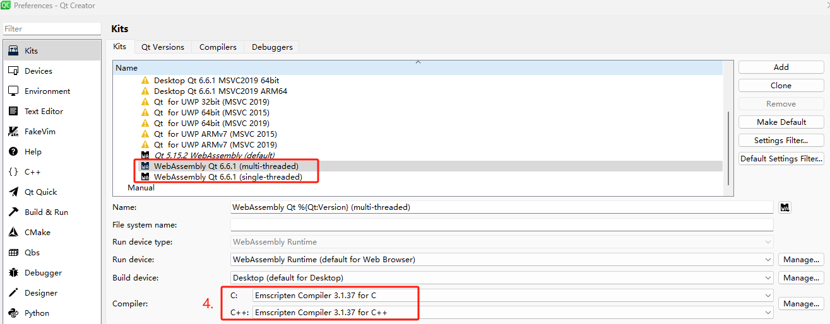Viewport: 830px width, 324px height.
Task: Open the Designer pencil icon
Action: tap(13, 292)
